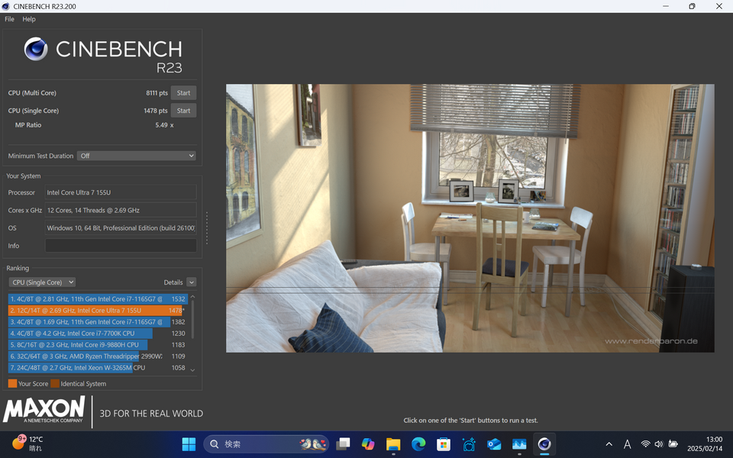
Task: Open Wi-Fi network settings icon
Action: pos(646,444)
